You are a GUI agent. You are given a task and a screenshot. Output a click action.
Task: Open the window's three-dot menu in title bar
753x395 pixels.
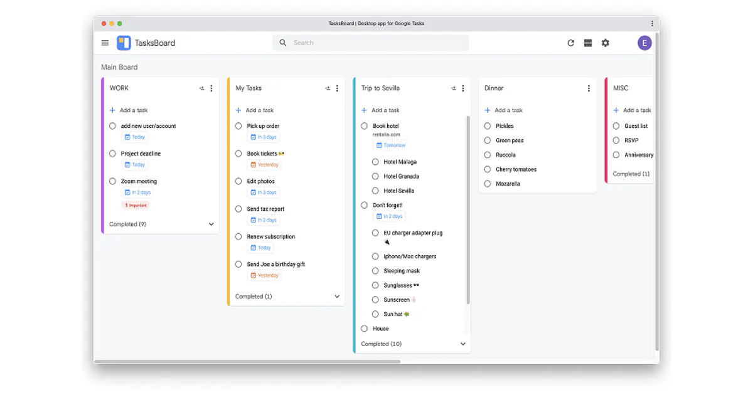pyautogui.click(x=652, y=24)
